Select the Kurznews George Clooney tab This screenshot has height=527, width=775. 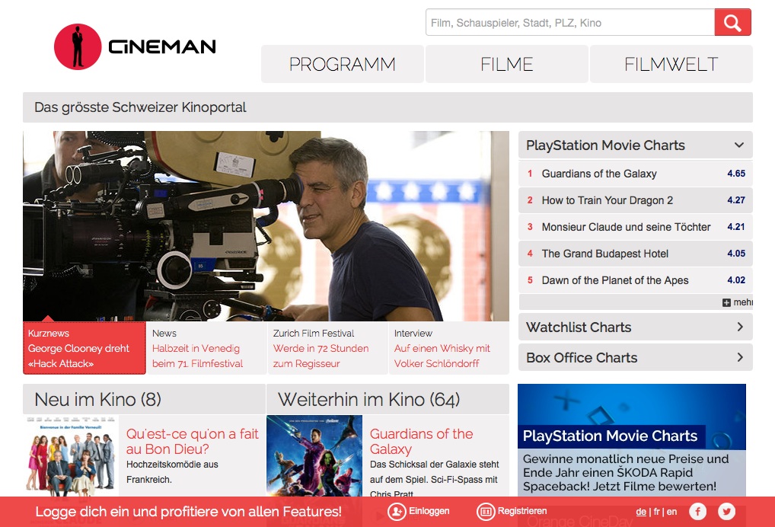[x=84, y=349]
